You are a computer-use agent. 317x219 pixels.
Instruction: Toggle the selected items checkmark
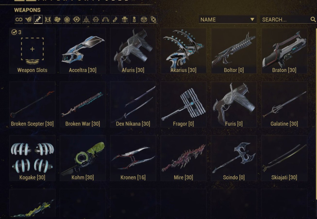point(14,32)
